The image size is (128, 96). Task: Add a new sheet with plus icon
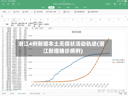[x=44, y=93]
